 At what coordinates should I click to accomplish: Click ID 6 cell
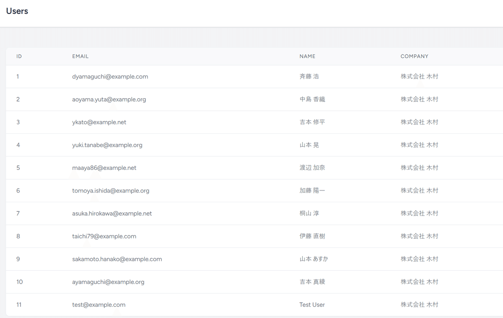pos(18,190)
